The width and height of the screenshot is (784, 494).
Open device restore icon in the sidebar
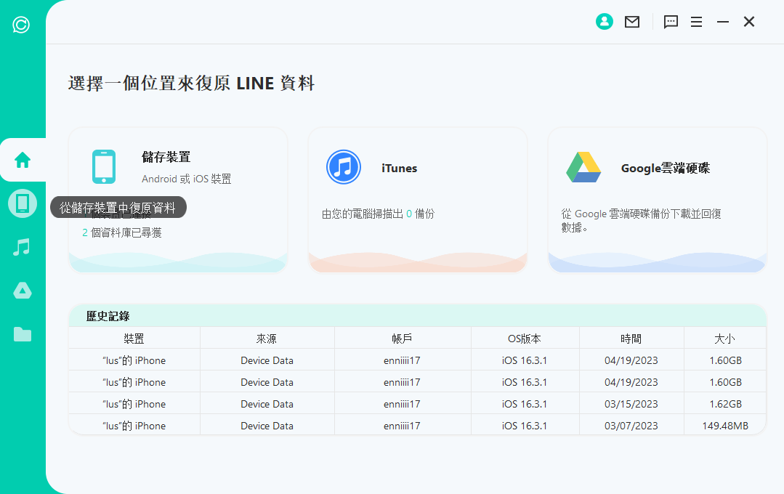click(23, 203)
